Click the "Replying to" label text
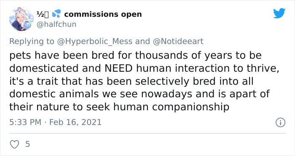 [x=32, y=42]
